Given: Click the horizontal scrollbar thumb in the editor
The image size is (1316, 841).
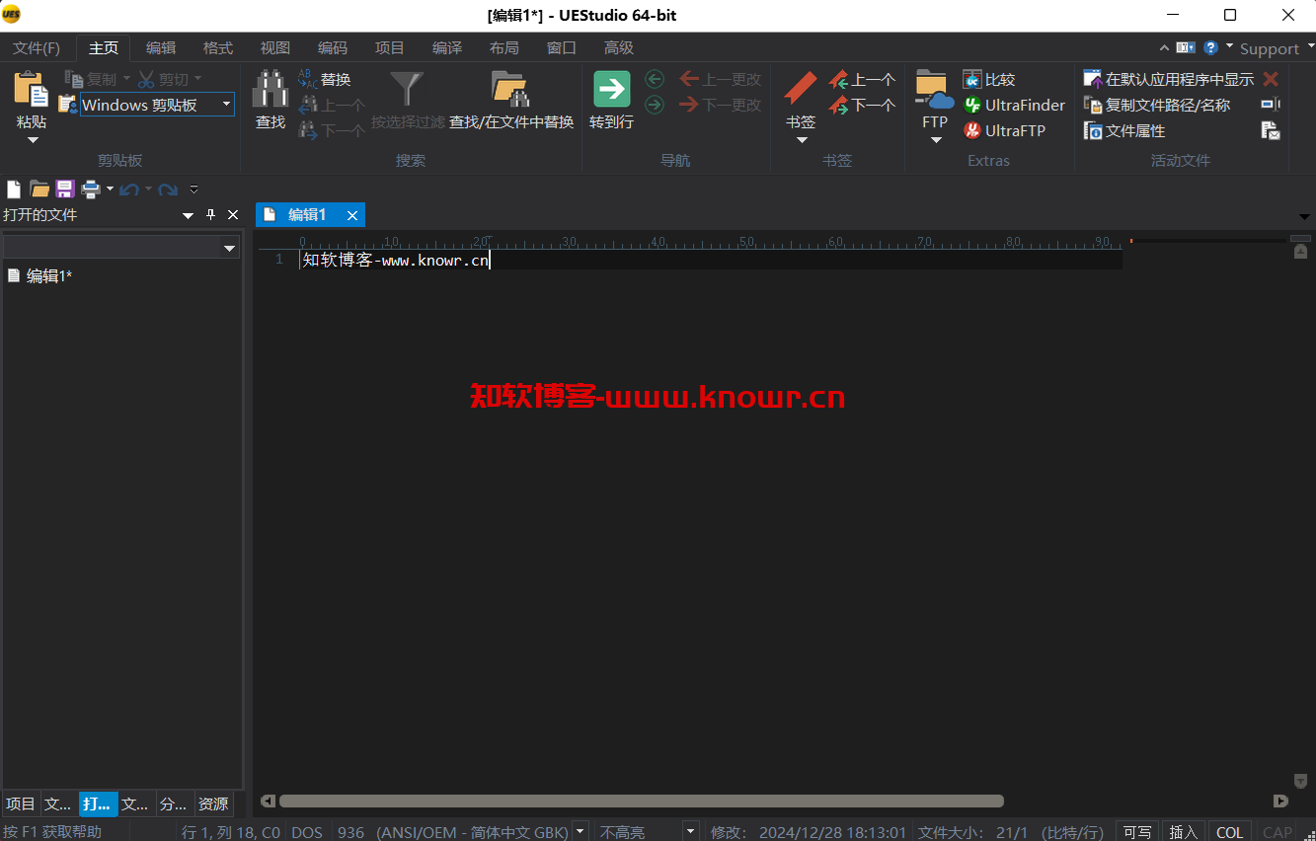Looking at the screenshot, I should 642,802.
